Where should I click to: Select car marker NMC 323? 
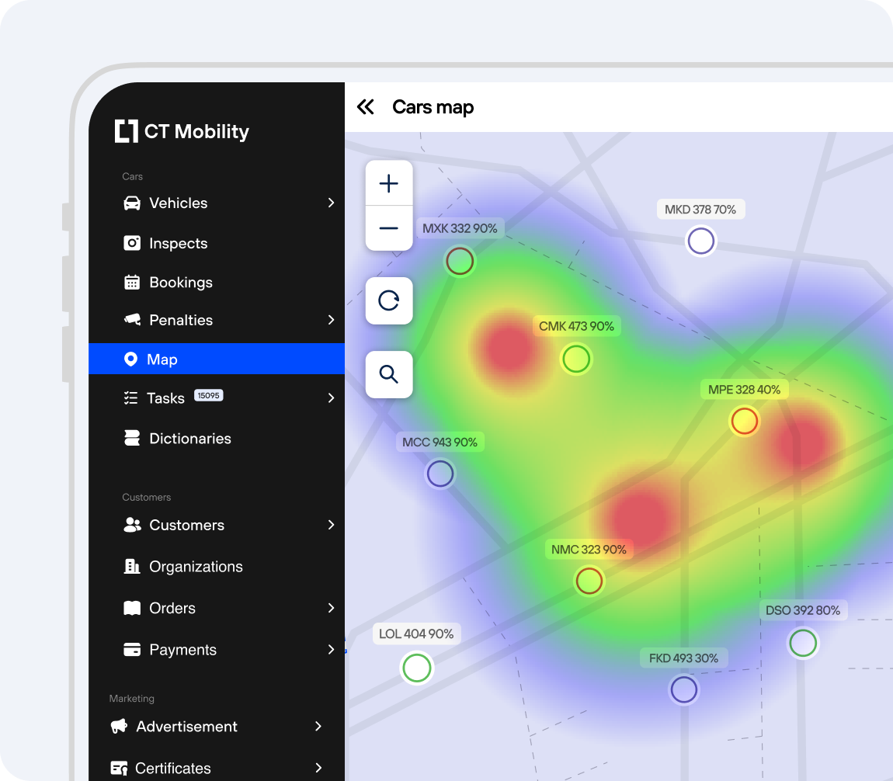(x=589, y=581)
